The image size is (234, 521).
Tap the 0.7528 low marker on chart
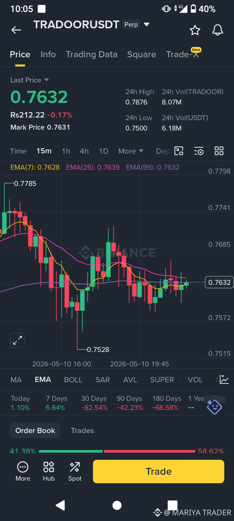click(98, 350)
